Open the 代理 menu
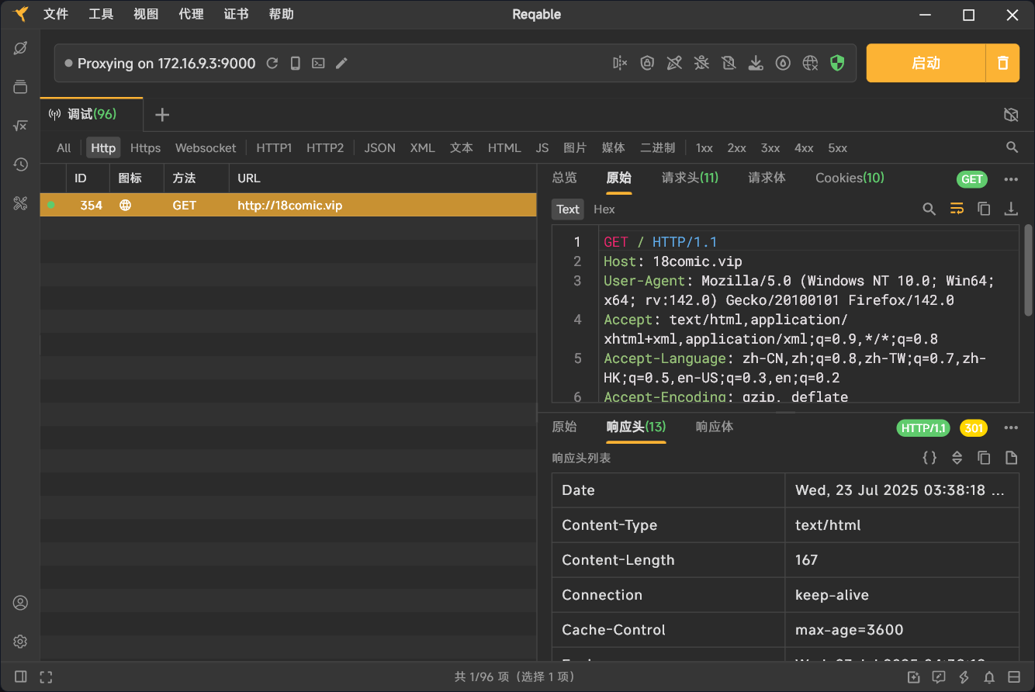The width and height of the screenshot is (1035, 692). [191, 14]
